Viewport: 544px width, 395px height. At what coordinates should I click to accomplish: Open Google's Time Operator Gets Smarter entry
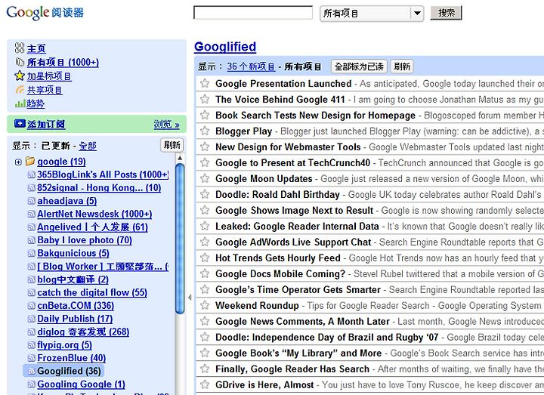[x=298, y=289]
